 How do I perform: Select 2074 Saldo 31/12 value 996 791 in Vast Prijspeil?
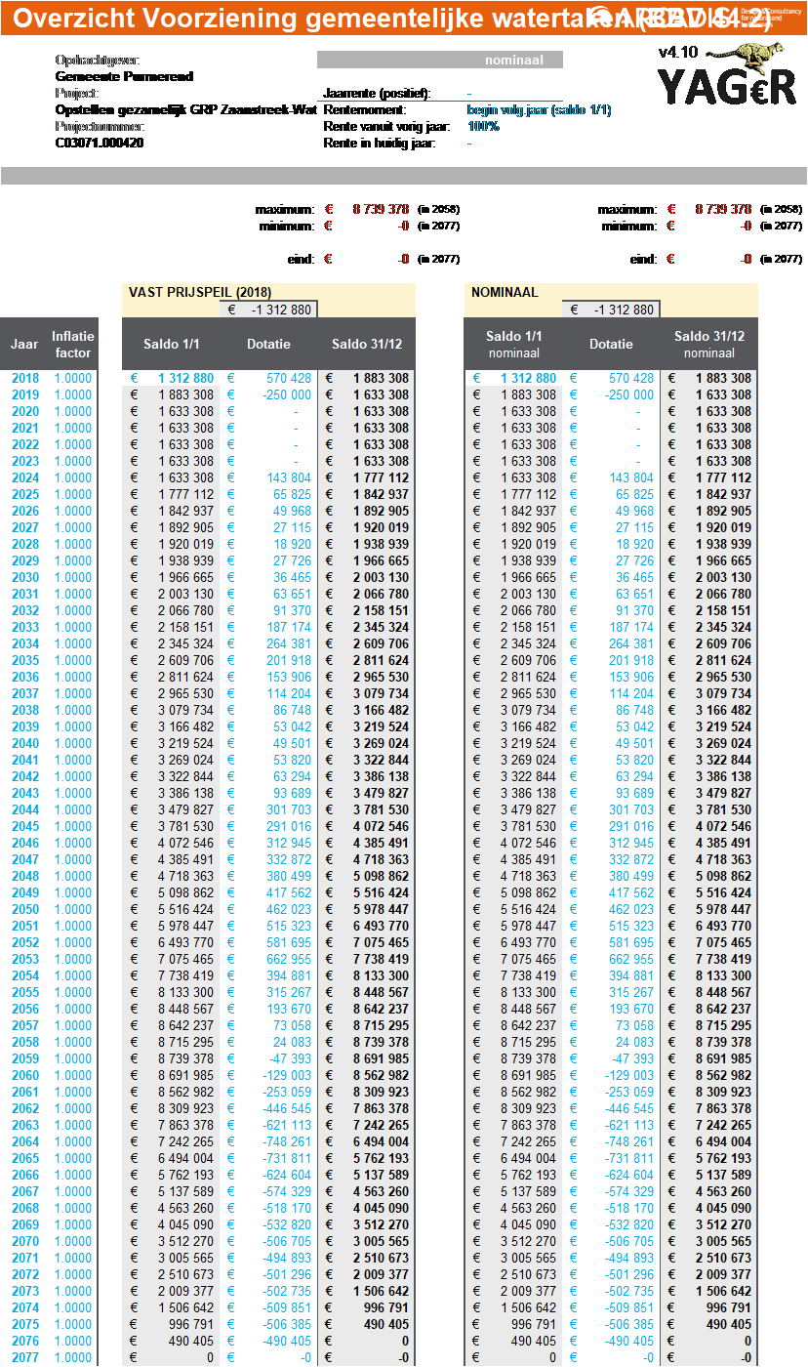pos(385,1307)
